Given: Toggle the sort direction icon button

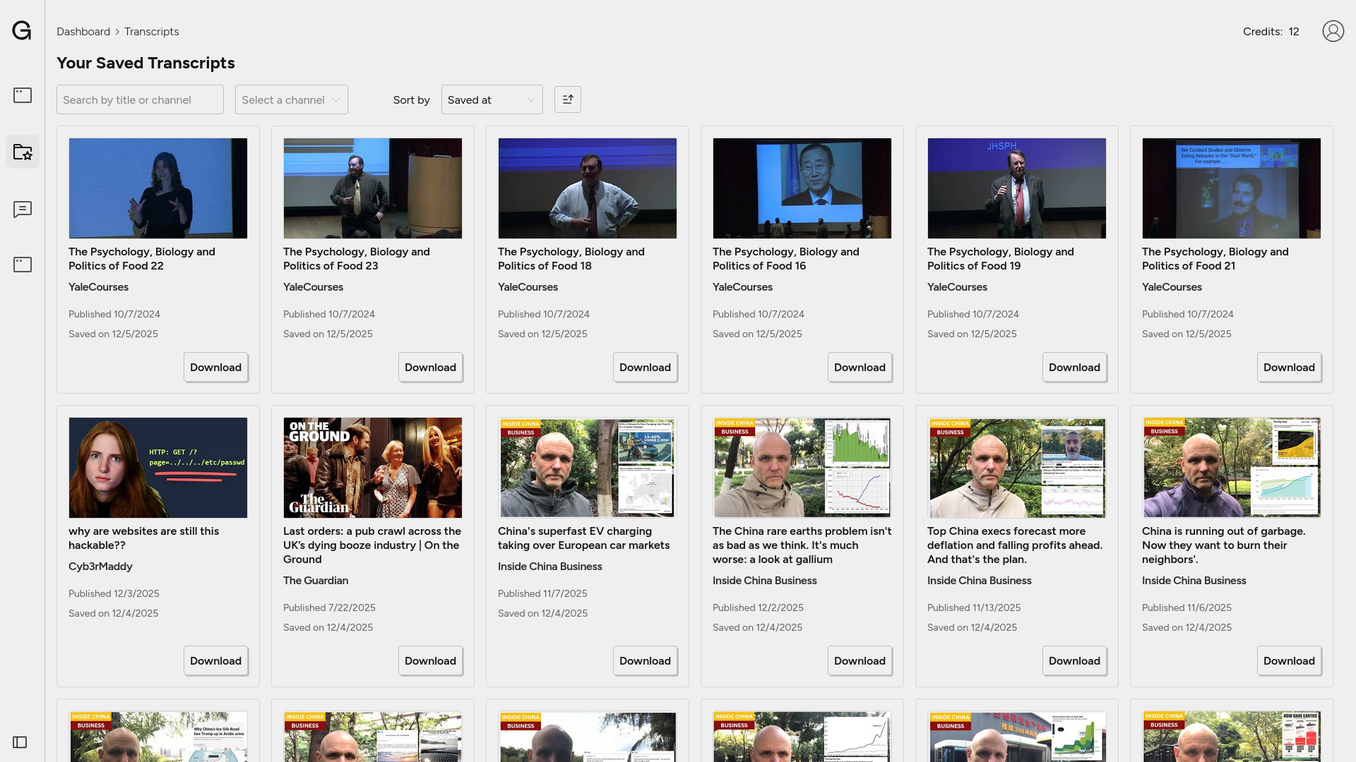Looking at the screenshot, I should coord(567,99).
